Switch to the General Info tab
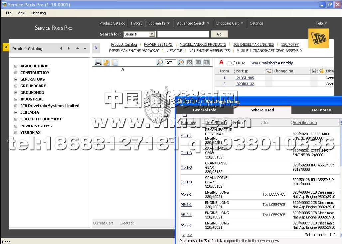Screen dimensions: 342x244 (205, 110)
